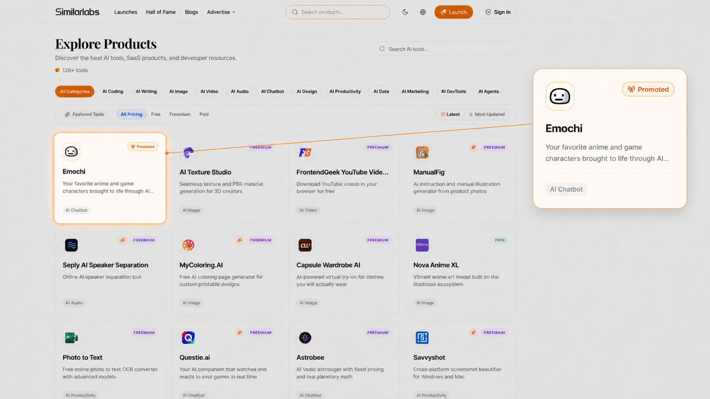
Task: Click the FREEMIUM badge on Astrobee card
Action: (378, 332)
